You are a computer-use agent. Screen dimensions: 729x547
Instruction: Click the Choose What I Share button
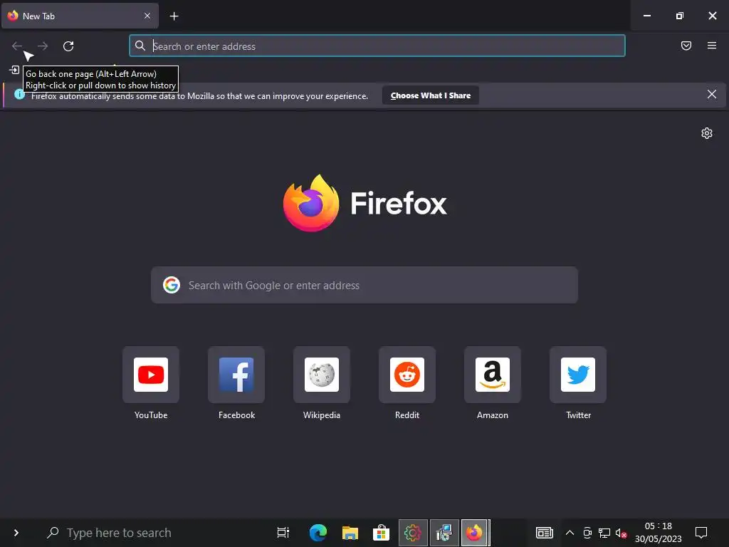point(431,95)
